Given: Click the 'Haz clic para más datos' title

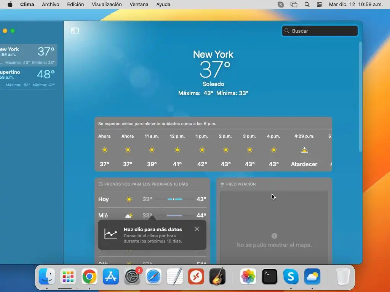Looking at the screenshot, I should [x=153, y=229].
